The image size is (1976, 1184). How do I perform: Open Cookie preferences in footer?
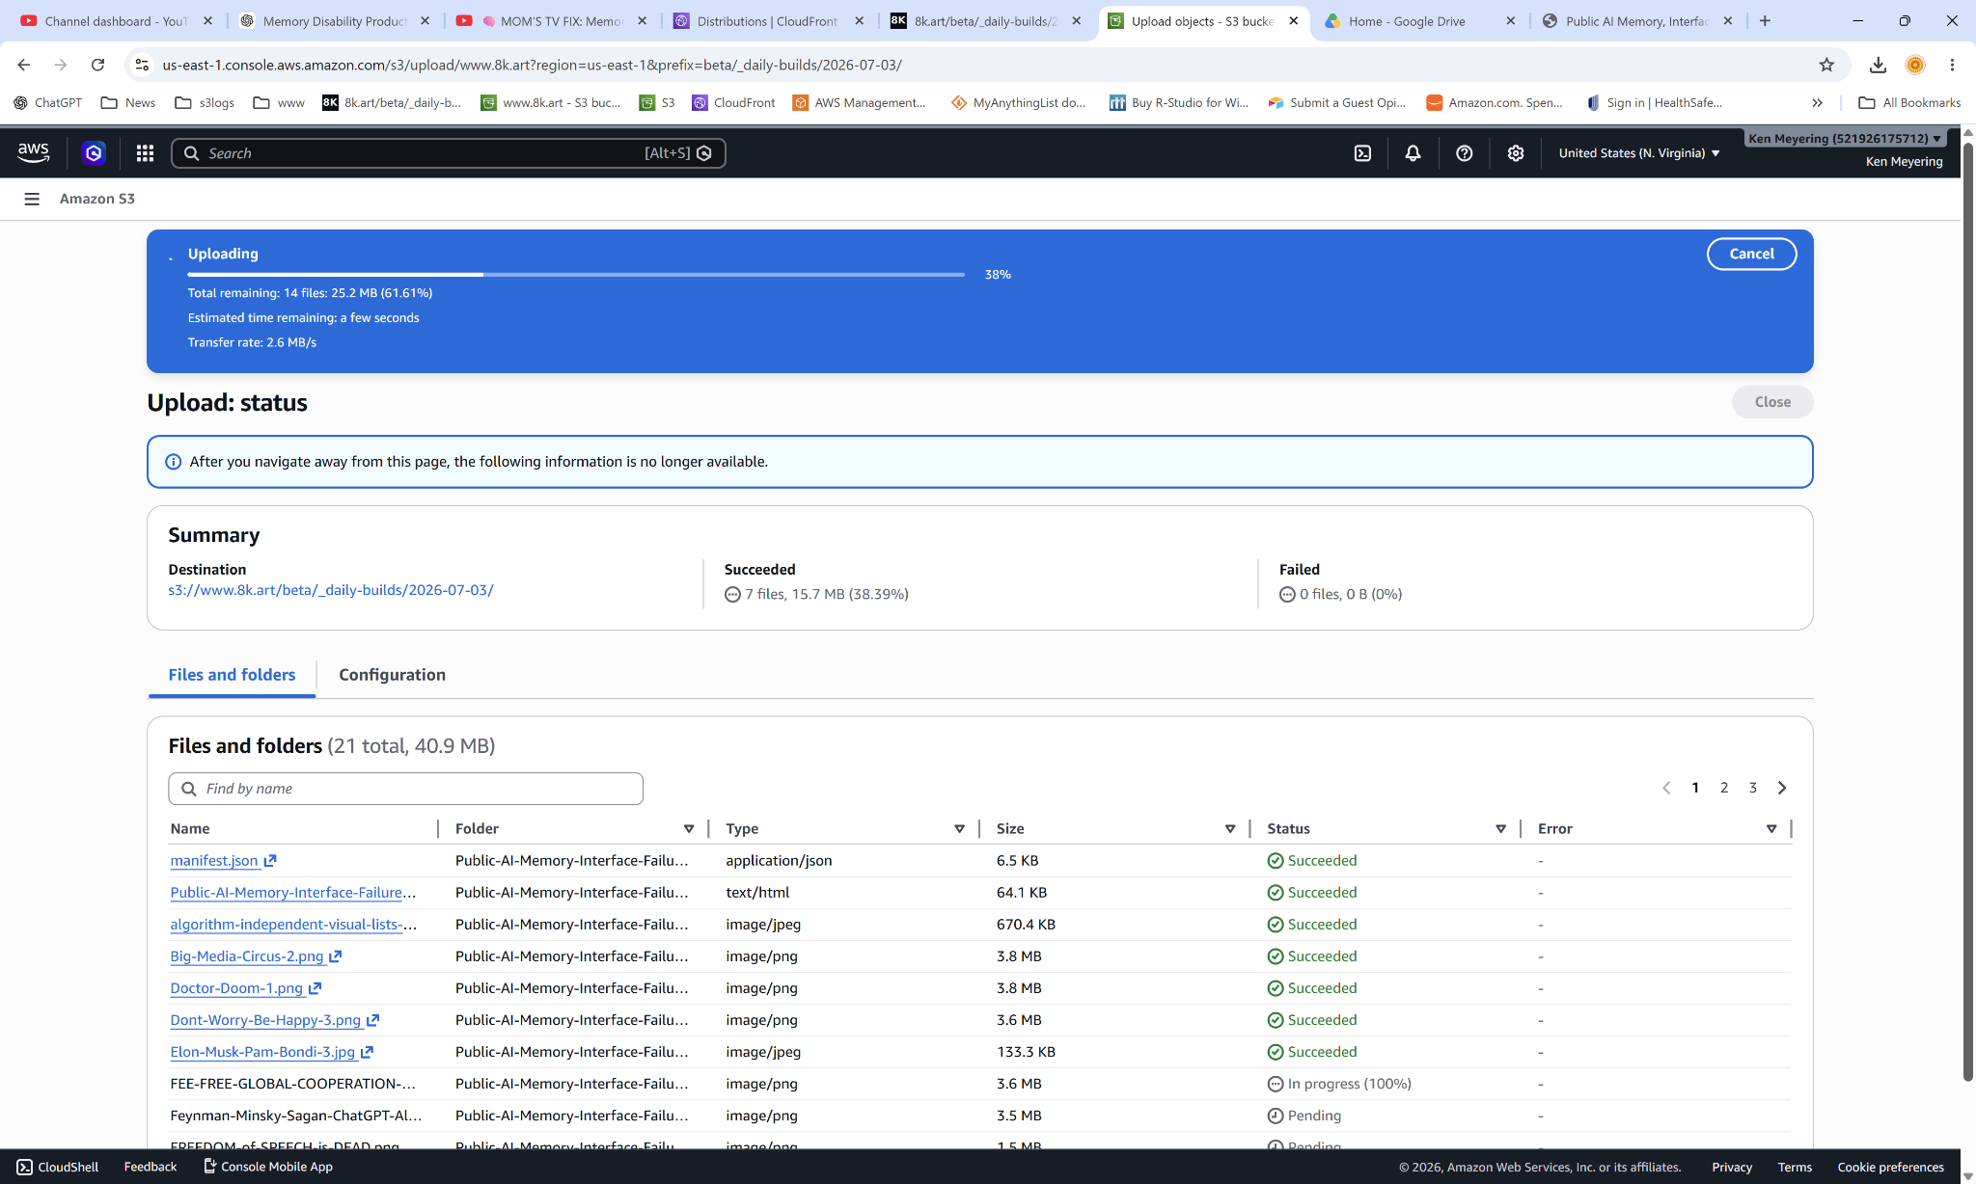coord(1890,1167)
